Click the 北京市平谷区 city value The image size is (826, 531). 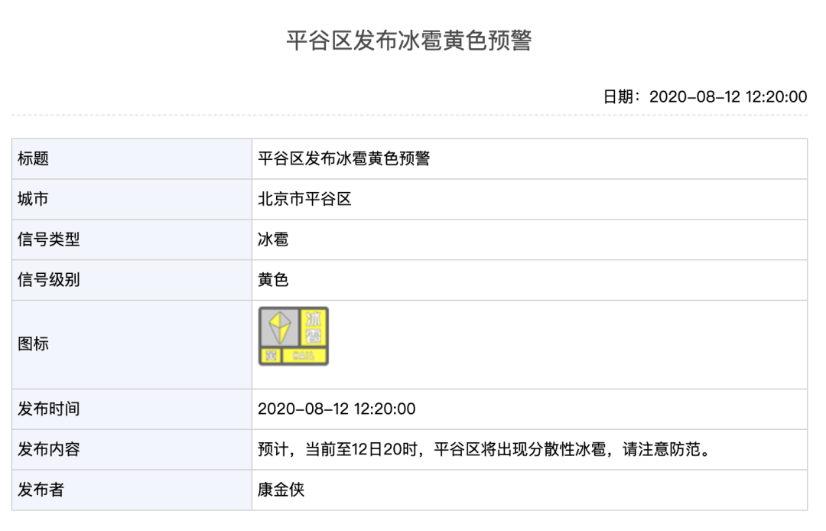click(x=304, y=199)
